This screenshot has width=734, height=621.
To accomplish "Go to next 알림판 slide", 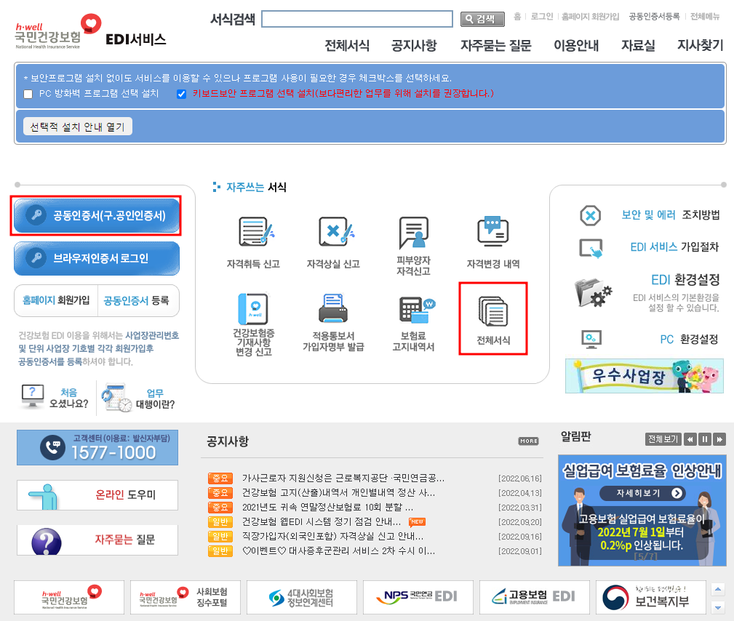I will tap(719, 439).
